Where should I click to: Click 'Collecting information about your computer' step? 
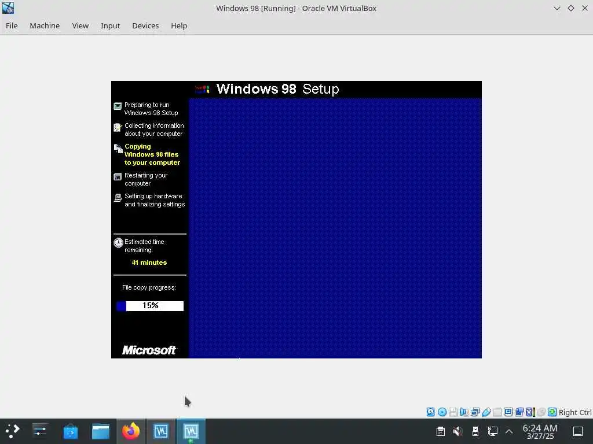154,129
